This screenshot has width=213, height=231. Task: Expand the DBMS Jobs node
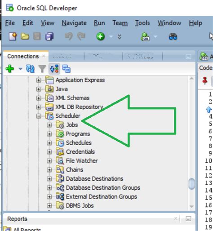click(x=49, y=206)
